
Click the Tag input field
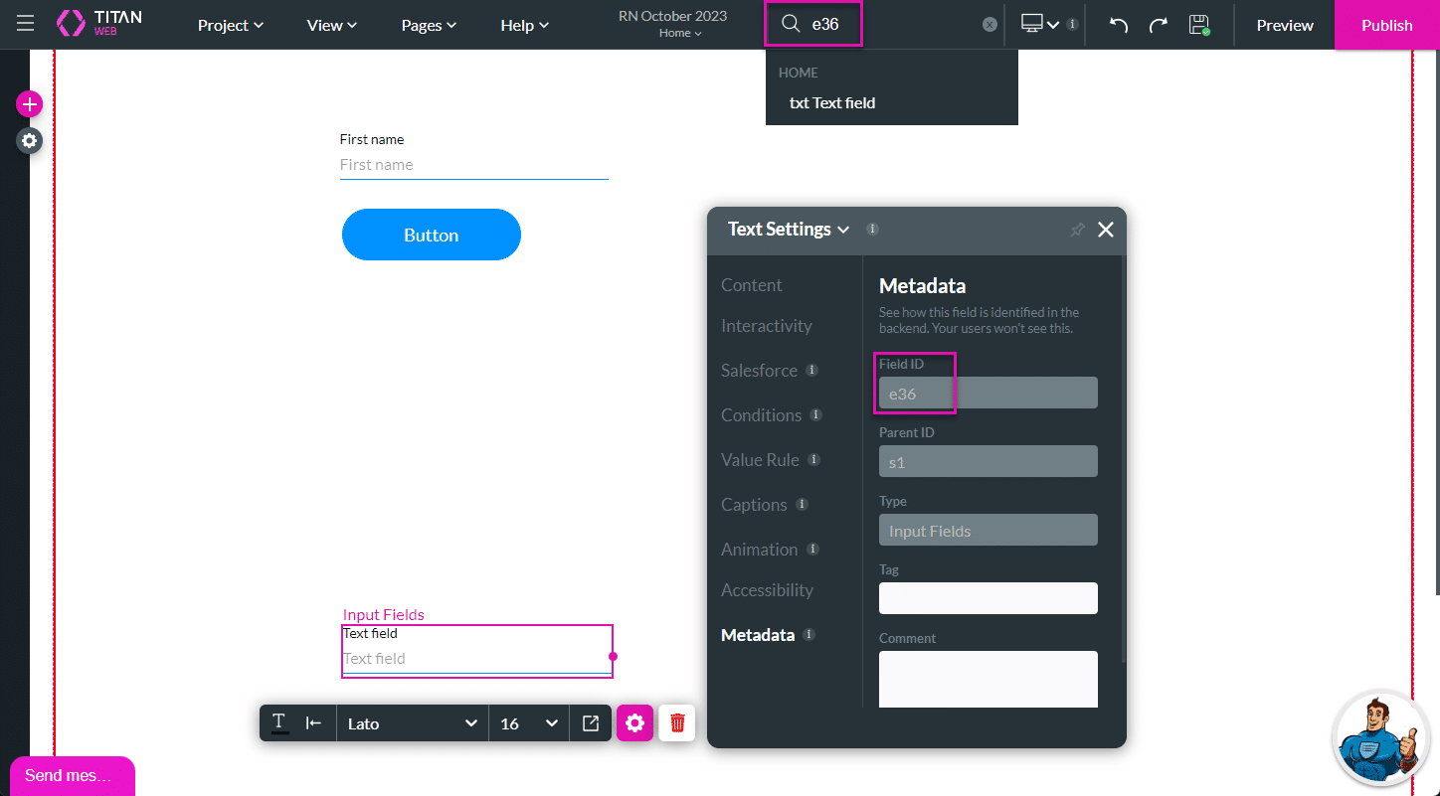988,598
